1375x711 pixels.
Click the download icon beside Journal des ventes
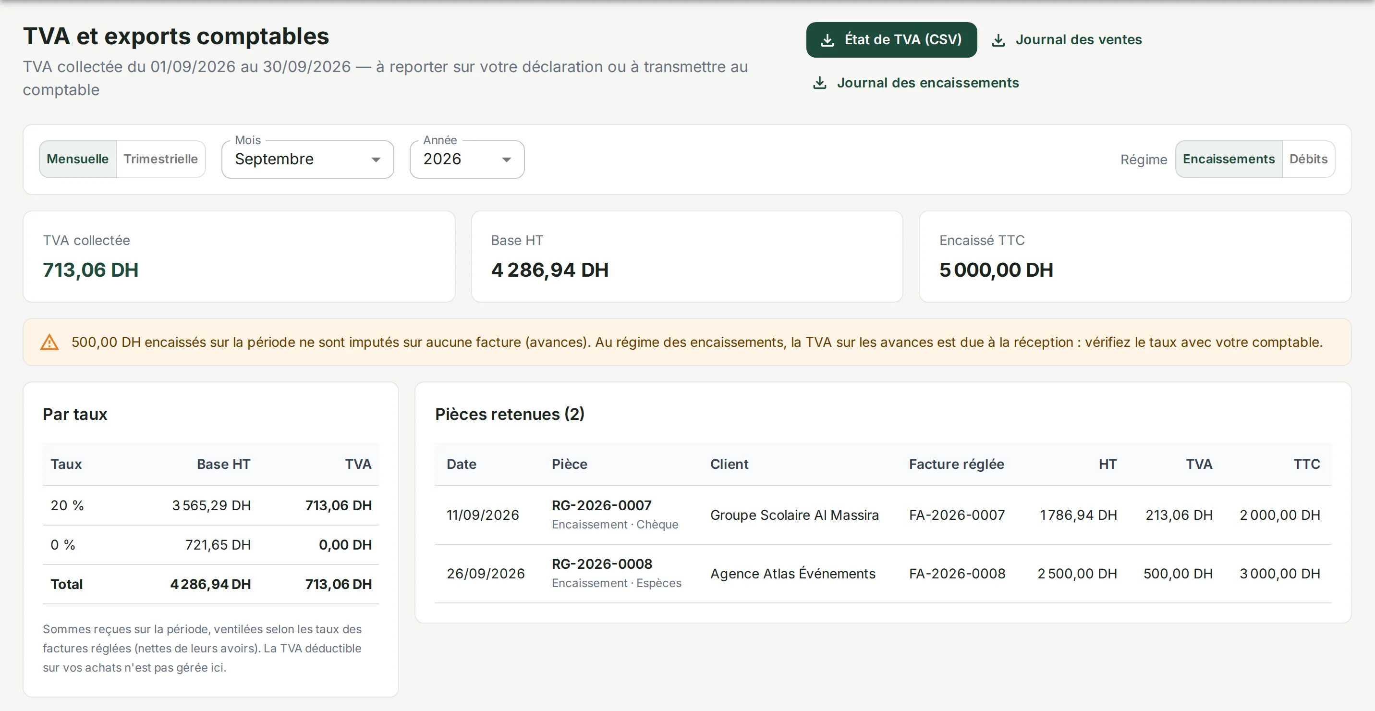pyautogui.click(x=998, y=40)
